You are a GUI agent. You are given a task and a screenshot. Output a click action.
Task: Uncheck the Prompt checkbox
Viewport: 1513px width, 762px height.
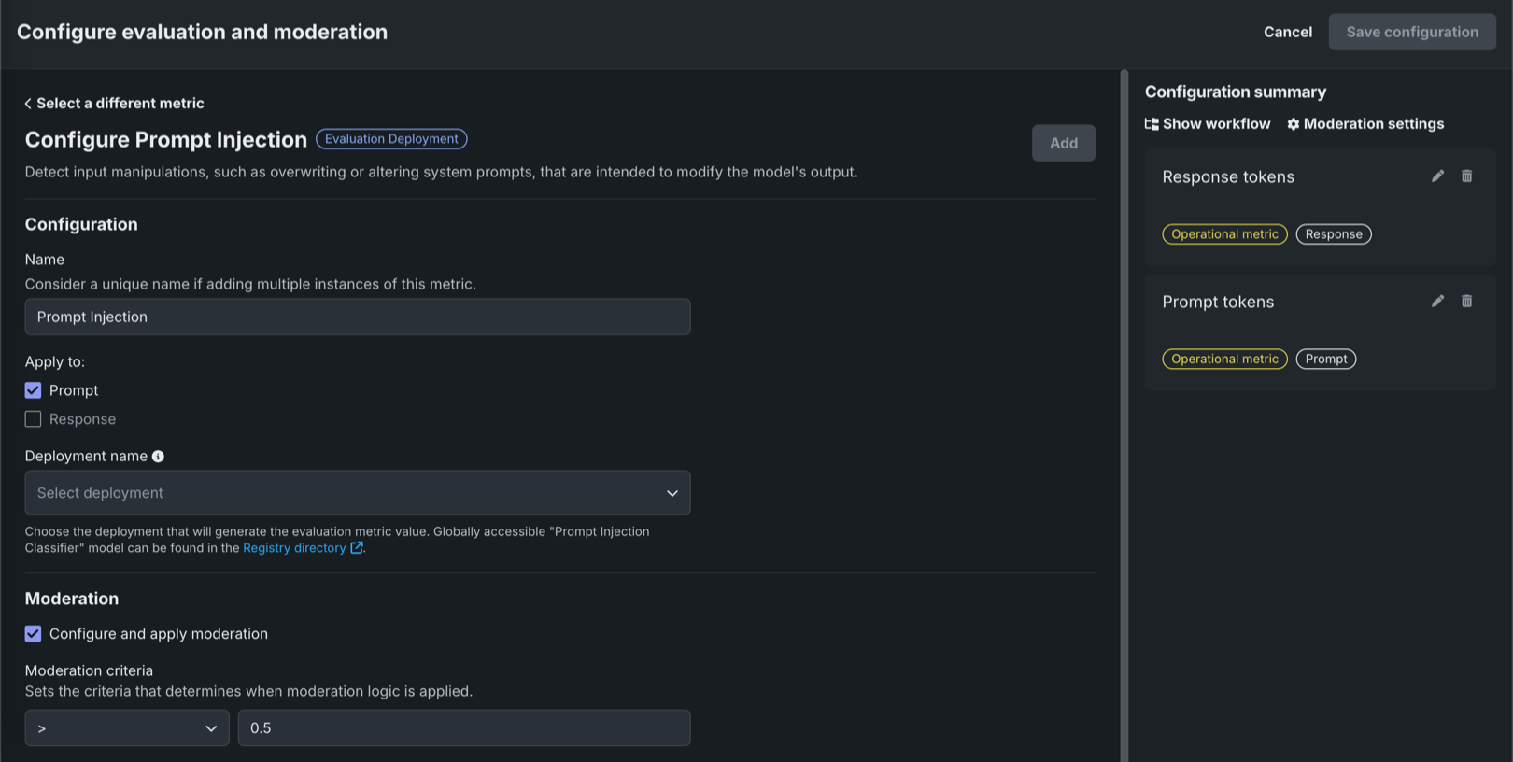coord(34,390)
